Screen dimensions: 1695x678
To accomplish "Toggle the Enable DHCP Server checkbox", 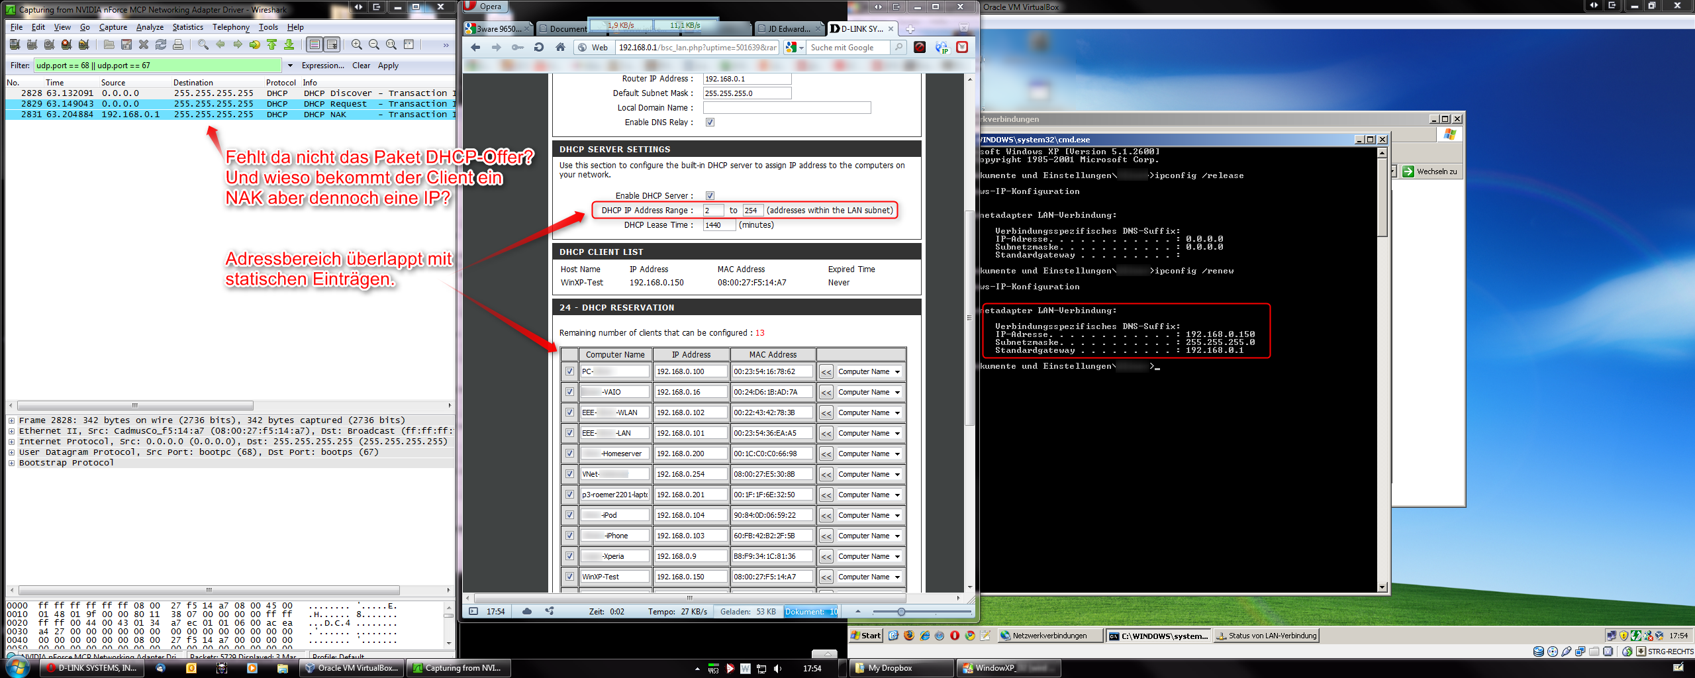I will click(x=710, y=196).
